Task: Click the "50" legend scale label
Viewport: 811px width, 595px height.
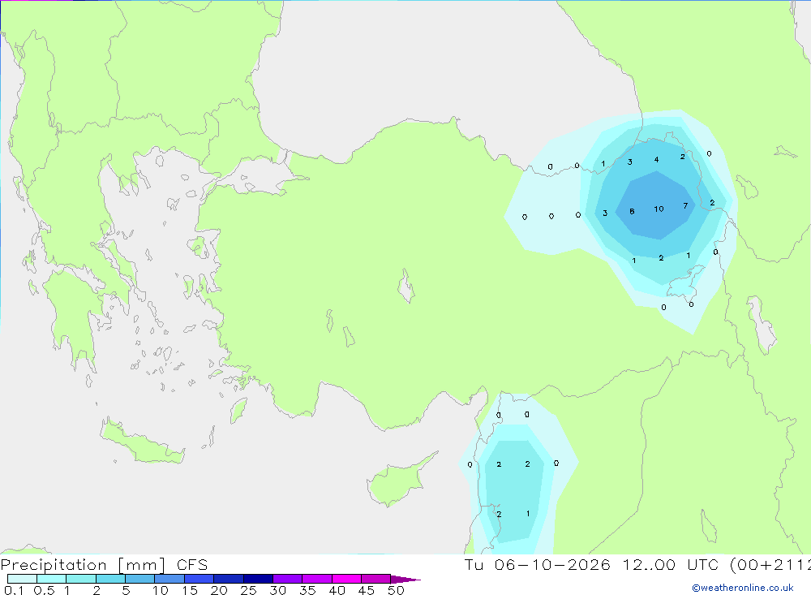Action: (397, 590)
